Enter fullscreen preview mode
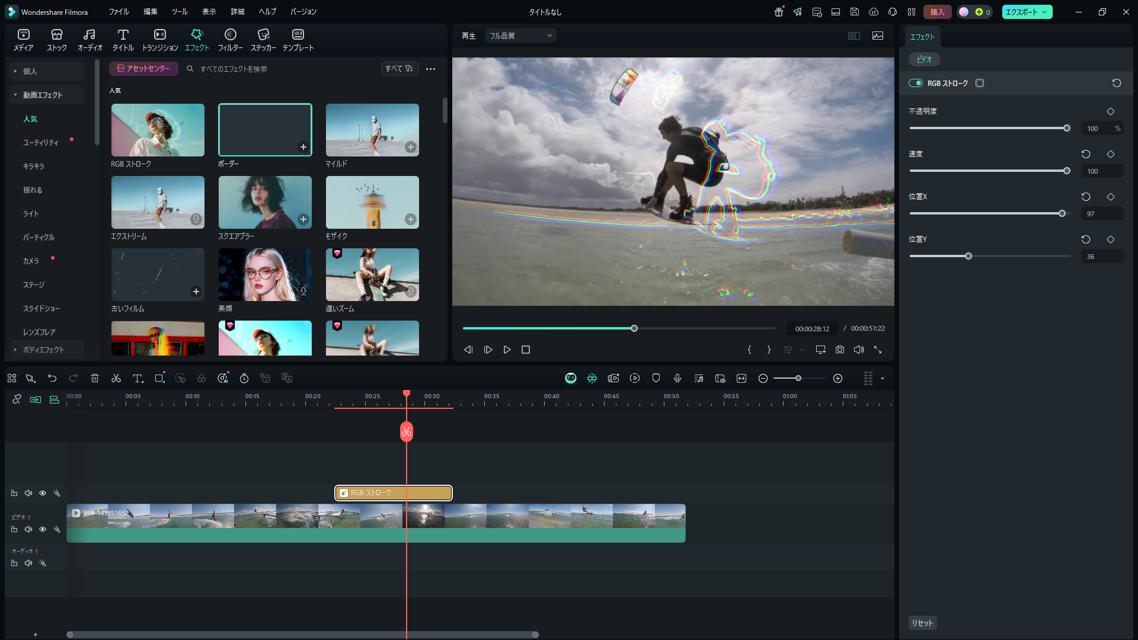 tap(878, 350)
